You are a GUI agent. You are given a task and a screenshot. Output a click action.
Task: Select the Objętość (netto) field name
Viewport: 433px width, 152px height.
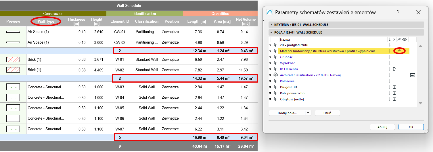(292, 99)
